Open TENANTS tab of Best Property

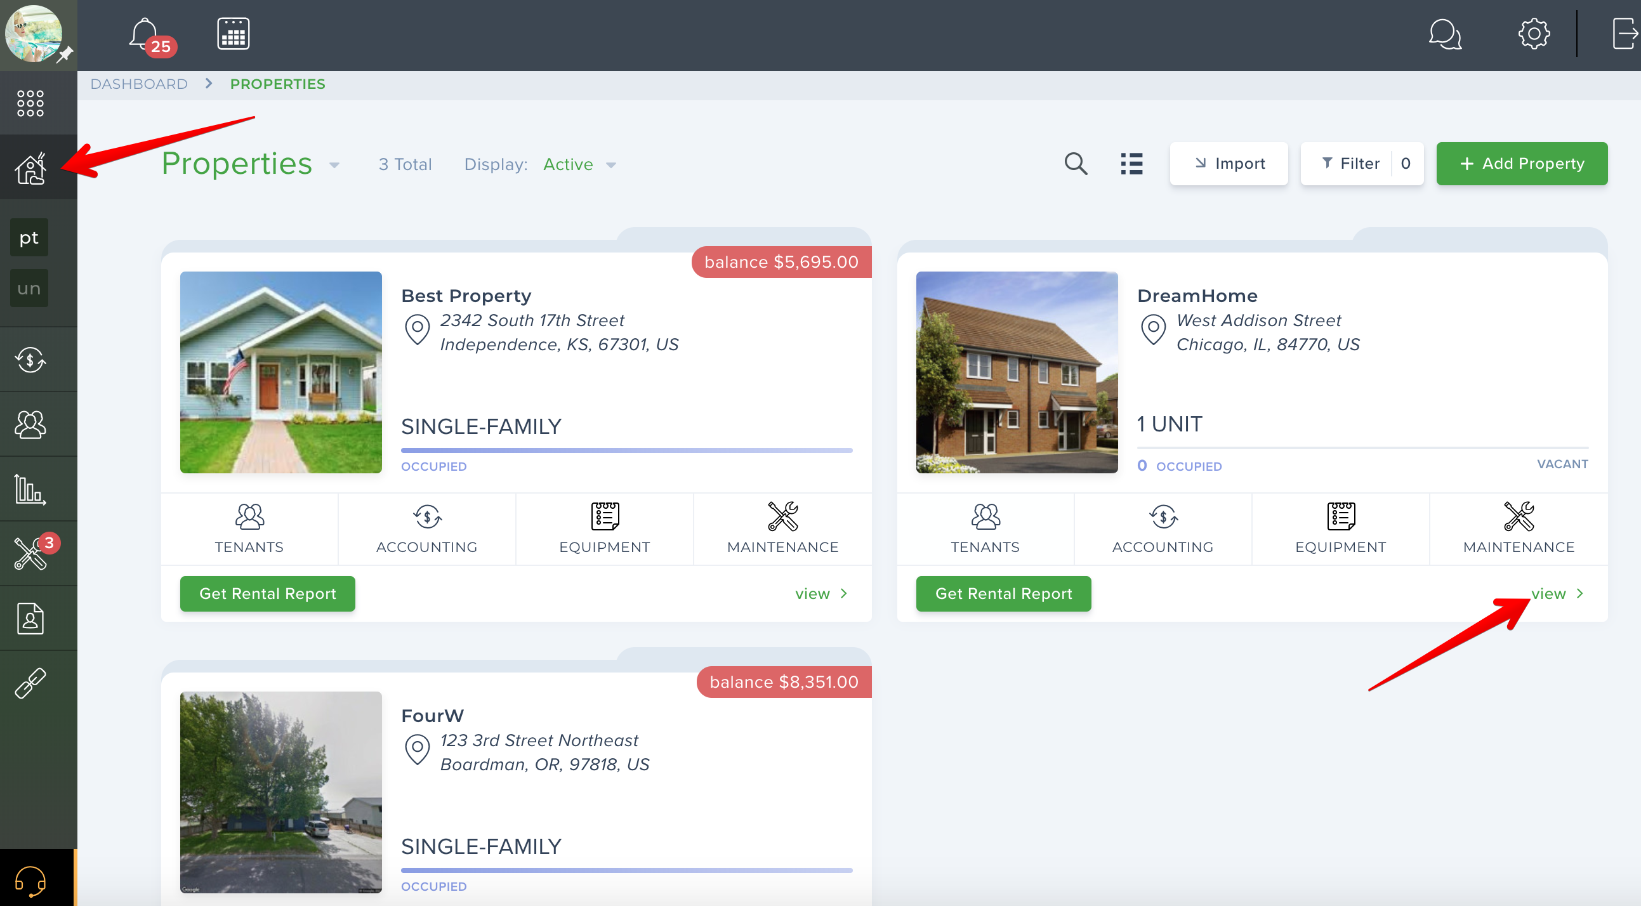[249, 529]
